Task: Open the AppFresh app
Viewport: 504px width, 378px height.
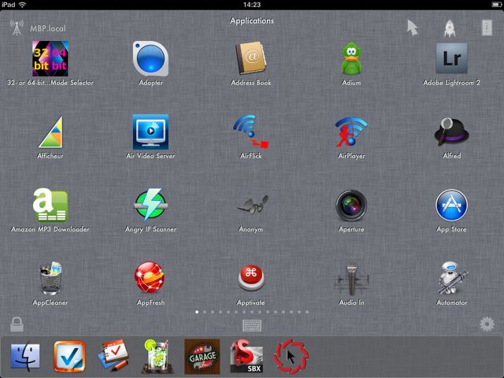Action: pyautogui.click(x=150, y=278)
